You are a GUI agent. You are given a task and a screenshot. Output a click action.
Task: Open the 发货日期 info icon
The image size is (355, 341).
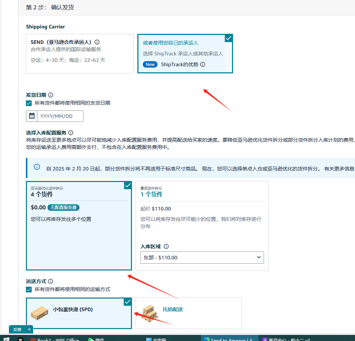coord(50,95)
